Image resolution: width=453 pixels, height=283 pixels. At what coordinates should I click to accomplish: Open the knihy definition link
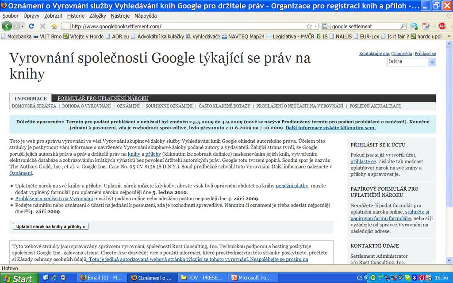coord(134,154)
